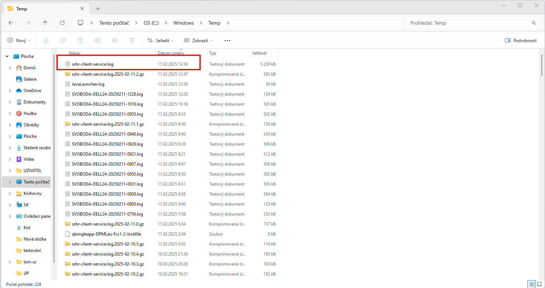Open the three-dots more options menu
Viewport: 545px width, 288px height.
click(x=227, y=41)
